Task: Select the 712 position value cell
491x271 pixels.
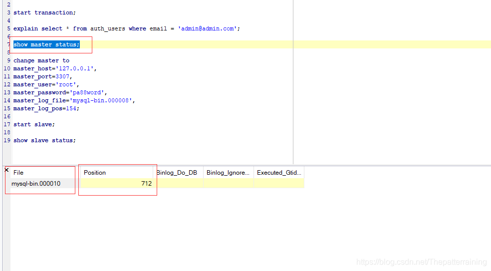Action: 117,183
